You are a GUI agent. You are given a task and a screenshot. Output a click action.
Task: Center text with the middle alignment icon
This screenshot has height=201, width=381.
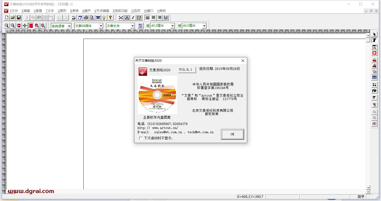click(153, 17)
